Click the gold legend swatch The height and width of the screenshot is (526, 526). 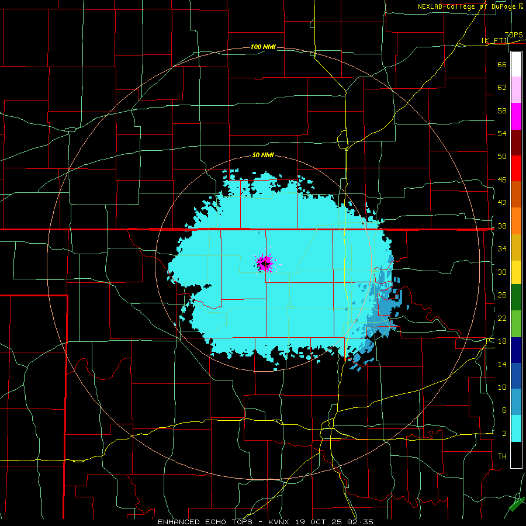[x=516, y=247]
